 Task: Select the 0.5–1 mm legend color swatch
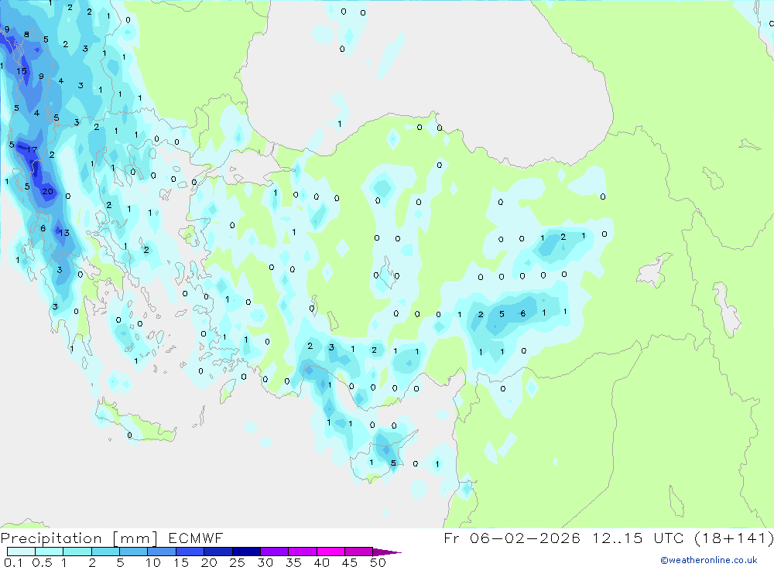click(x=49, y=552)
